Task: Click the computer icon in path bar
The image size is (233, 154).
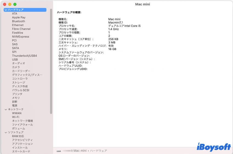Action: click(x=59, y=151)
